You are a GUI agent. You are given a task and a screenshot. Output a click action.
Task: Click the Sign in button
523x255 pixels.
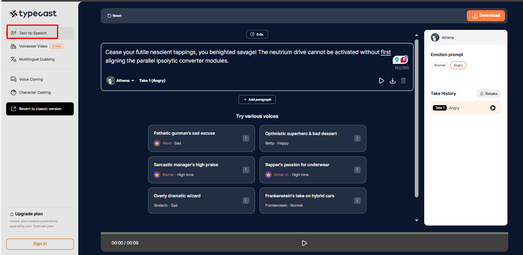[x=40, y=244]
